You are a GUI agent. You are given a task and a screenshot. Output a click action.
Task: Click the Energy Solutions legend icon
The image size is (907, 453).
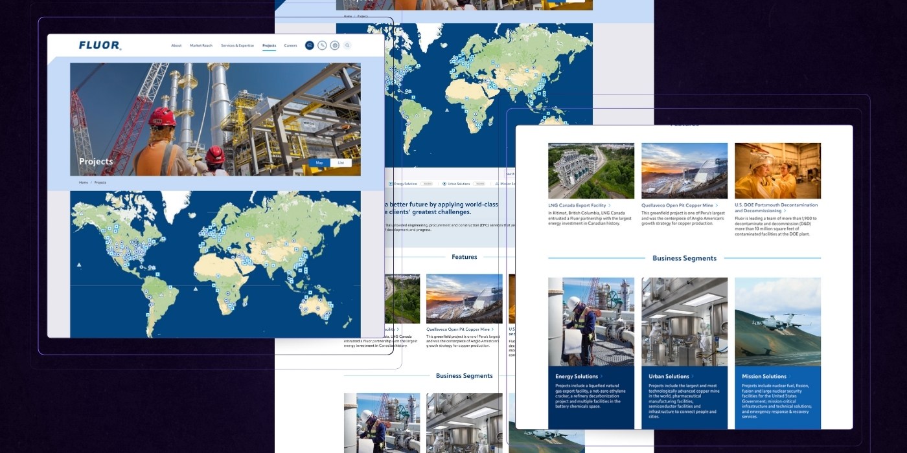coord(391,184)
